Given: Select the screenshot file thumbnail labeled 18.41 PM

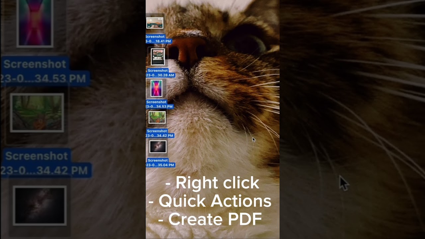Looking at the screenshot, I should (155, 23).
